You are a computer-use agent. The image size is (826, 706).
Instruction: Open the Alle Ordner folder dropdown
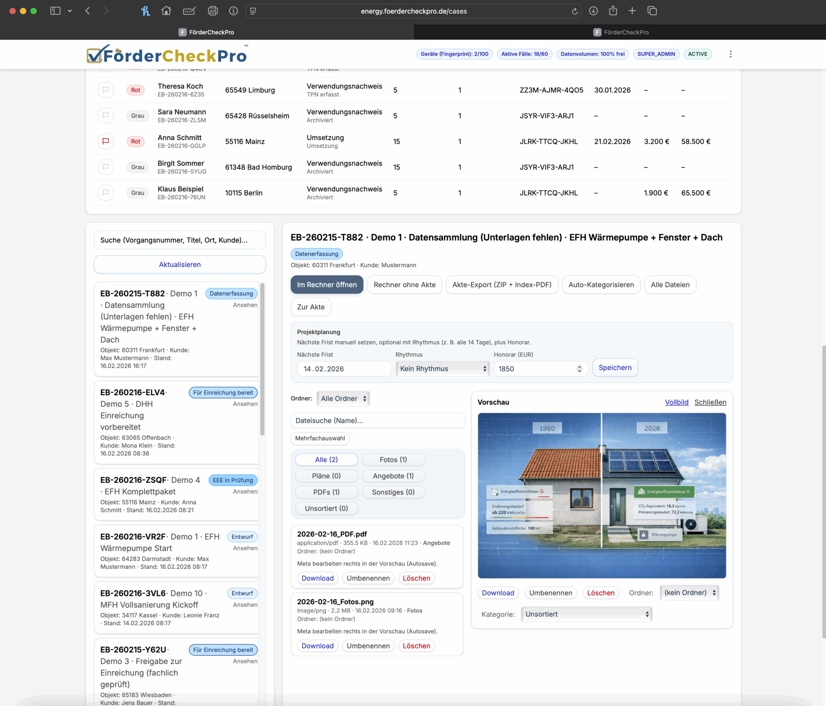pos(343,398)
